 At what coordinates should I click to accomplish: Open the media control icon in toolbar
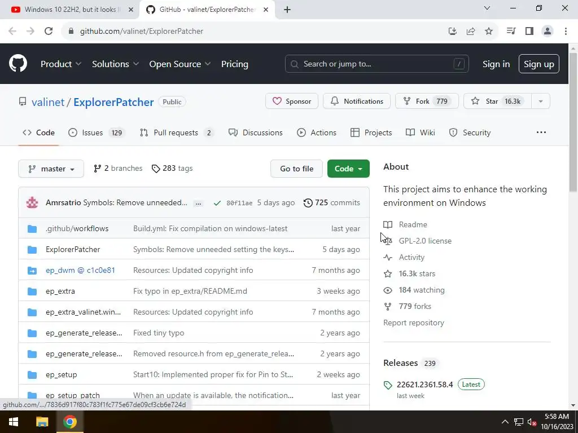(511, 32)
